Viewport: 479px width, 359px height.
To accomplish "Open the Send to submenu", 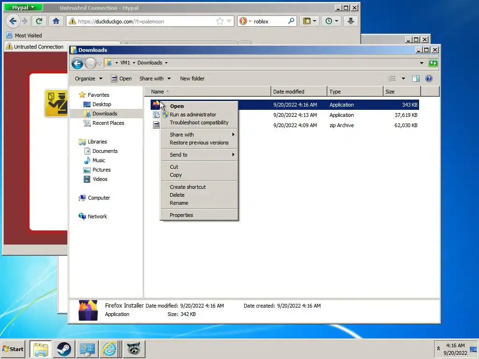I will [x=199, y=155].
